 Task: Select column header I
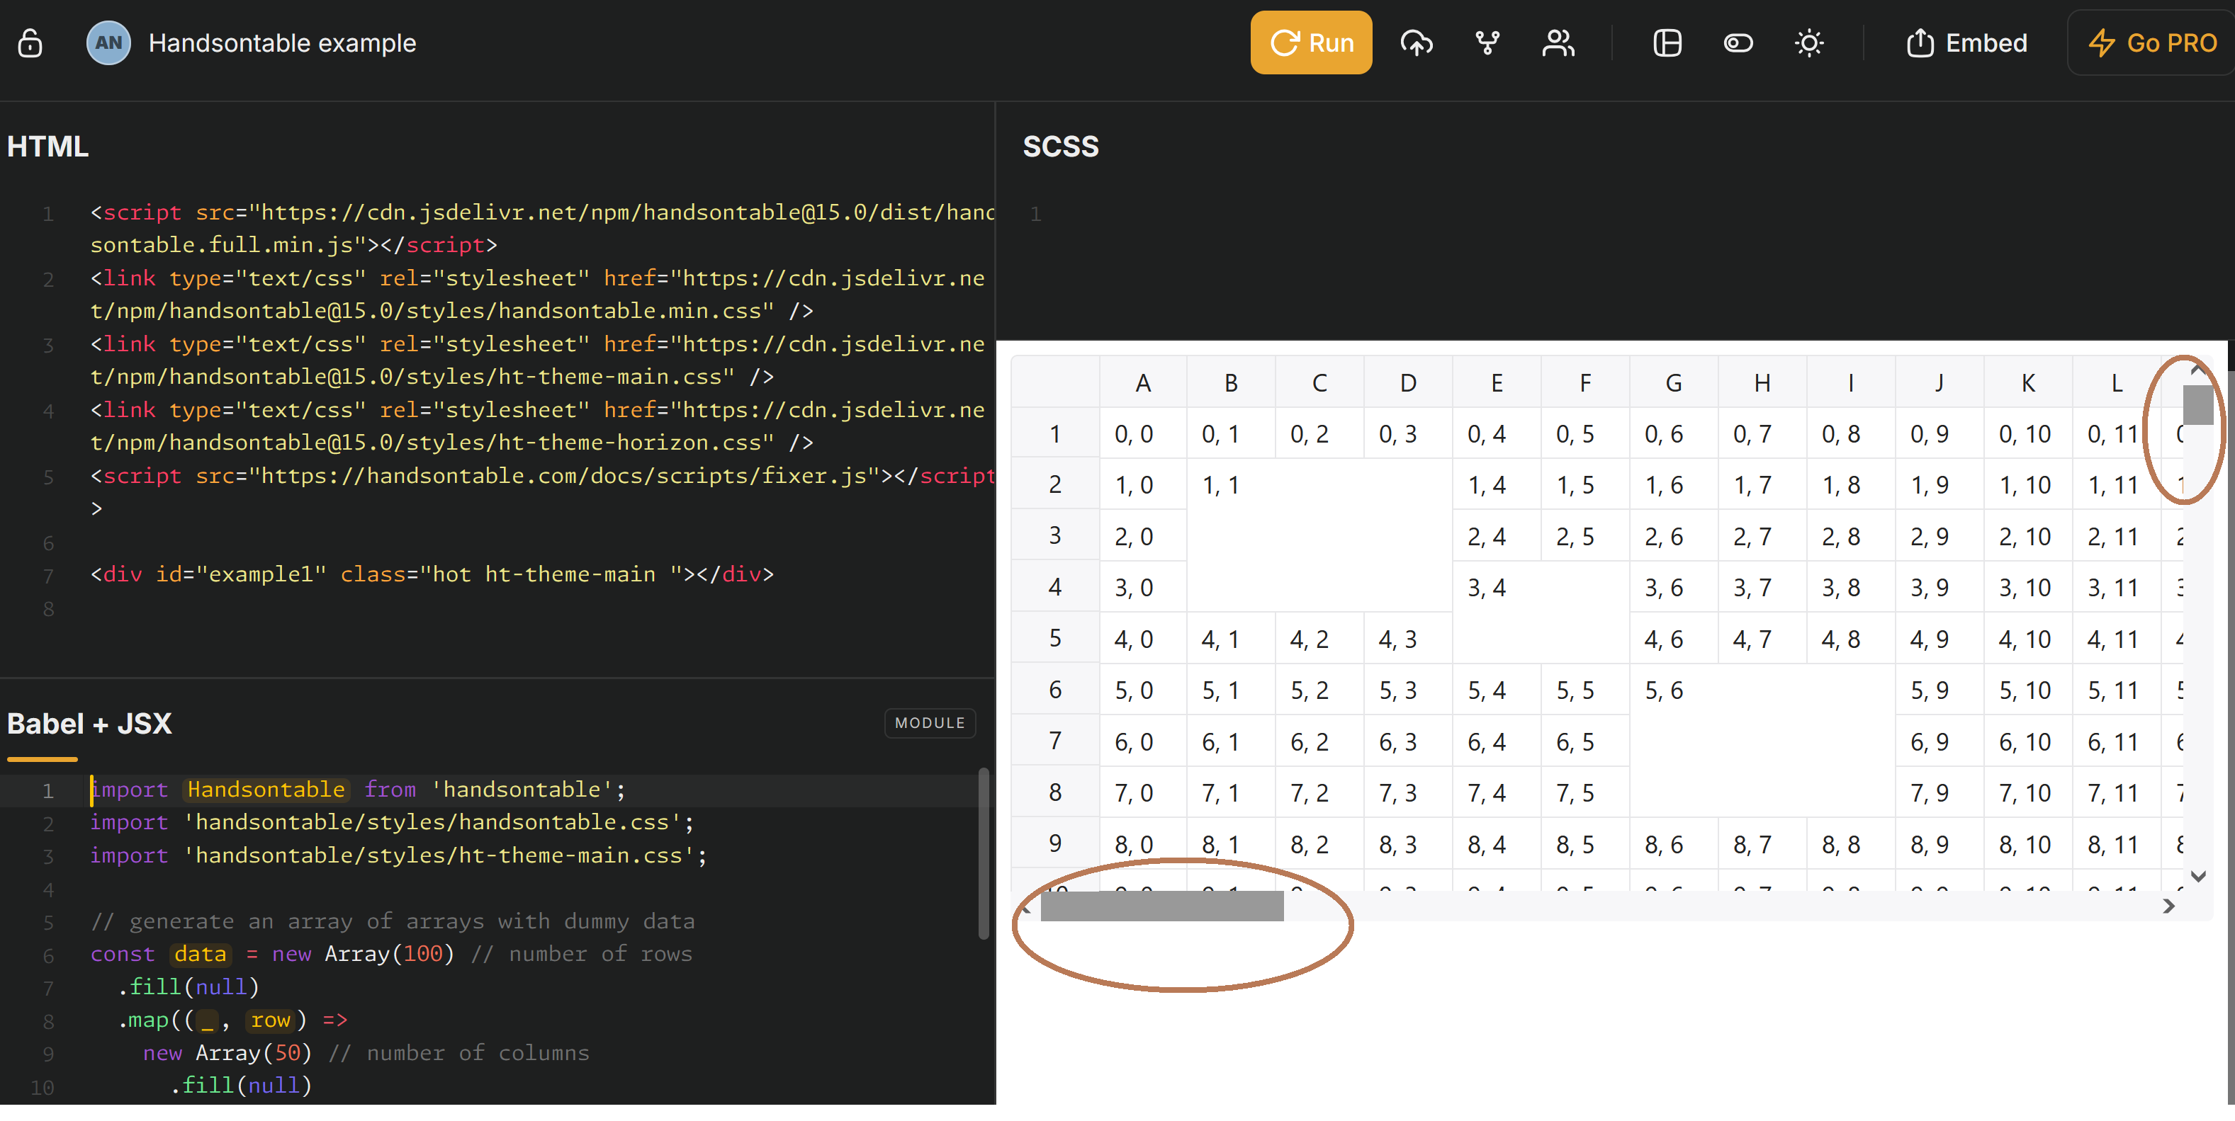(1852, 382)
